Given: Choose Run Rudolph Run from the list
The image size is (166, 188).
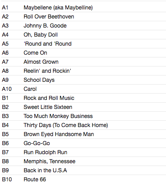Looking at the screenshot, I should tap(46, 153).
